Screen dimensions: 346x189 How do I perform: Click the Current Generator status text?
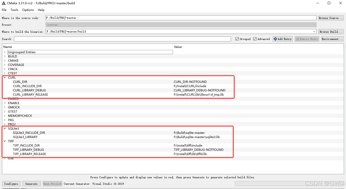pos(94,184)
